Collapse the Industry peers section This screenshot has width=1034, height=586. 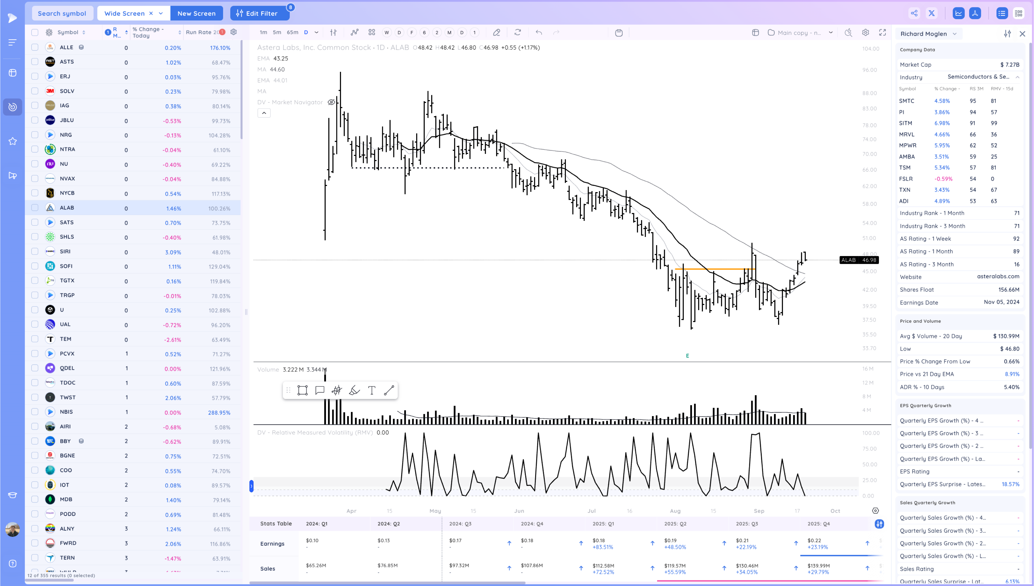coord(1017,77)
